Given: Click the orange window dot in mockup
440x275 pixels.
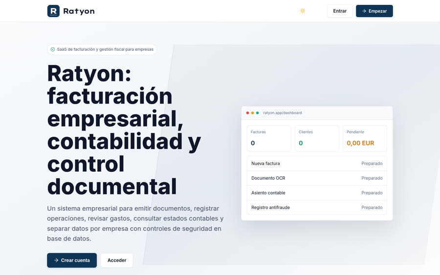Looking at the screenshot, I should click(x=253, y=113).
